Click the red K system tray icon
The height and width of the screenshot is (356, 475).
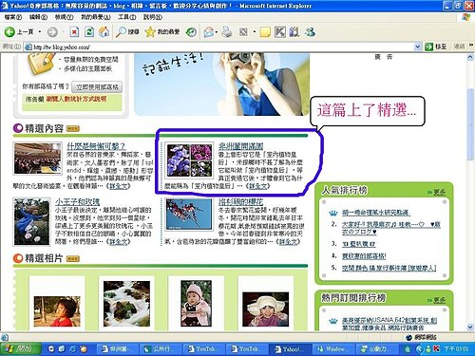(436, 348)
